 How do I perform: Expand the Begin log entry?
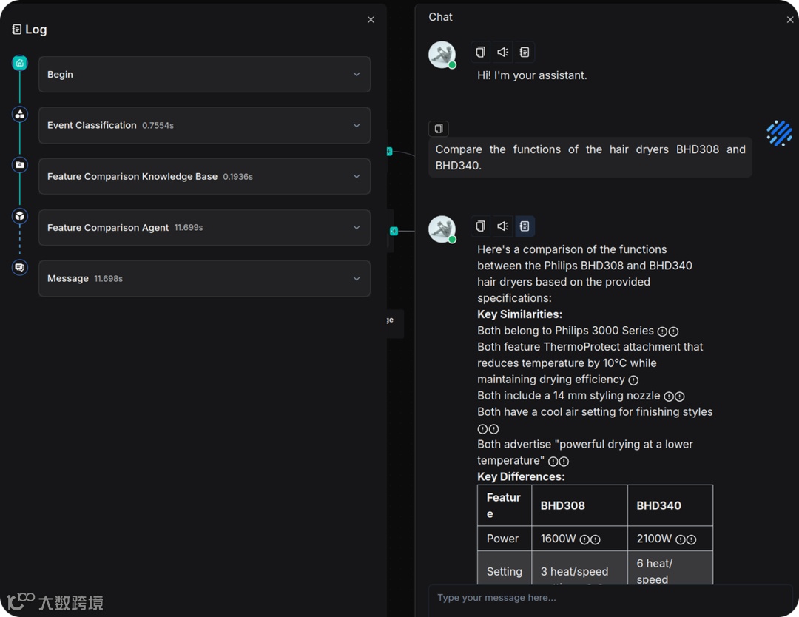pos(357,75)
